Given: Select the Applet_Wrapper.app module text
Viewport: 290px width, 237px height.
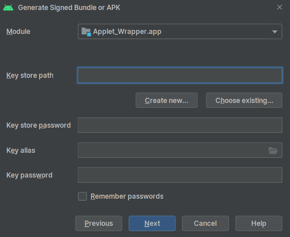Looking at the screenshot, I should (127, 32).
